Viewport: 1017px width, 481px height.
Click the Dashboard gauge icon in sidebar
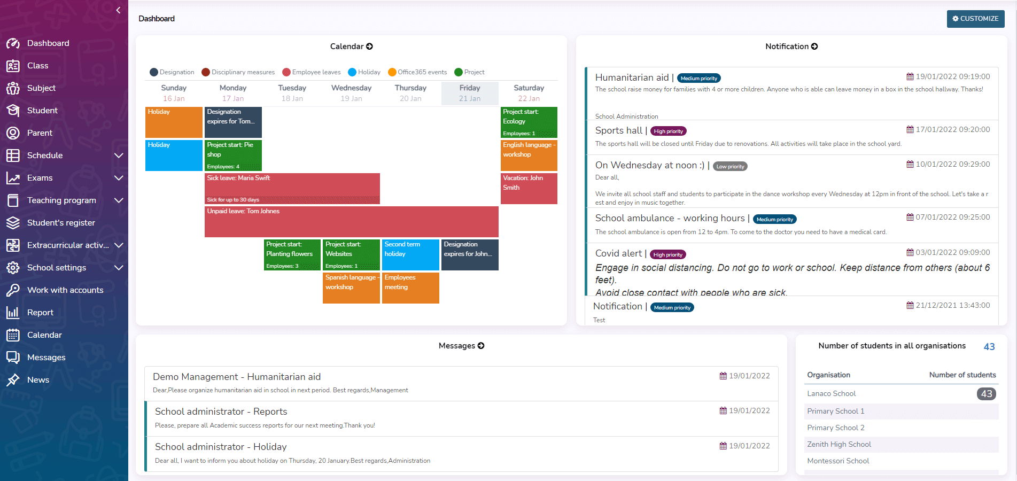pyautogui.click(x=13, y=43)
